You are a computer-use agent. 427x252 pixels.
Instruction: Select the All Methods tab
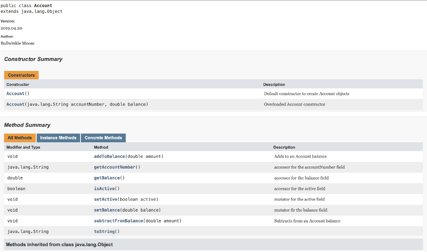coord(19,138)
